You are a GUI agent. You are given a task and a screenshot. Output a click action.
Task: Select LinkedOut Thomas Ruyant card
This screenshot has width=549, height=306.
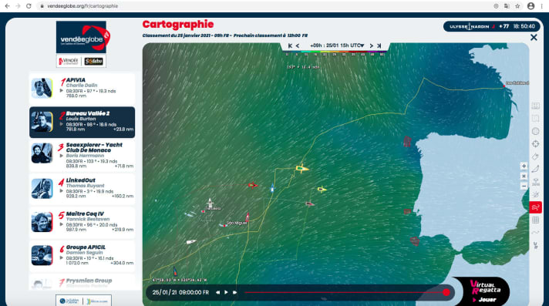82,189
